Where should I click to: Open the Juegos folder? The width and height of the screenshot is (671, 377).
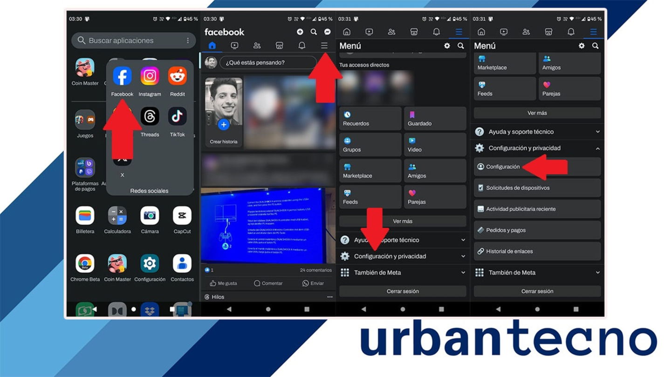coord(85,120)
